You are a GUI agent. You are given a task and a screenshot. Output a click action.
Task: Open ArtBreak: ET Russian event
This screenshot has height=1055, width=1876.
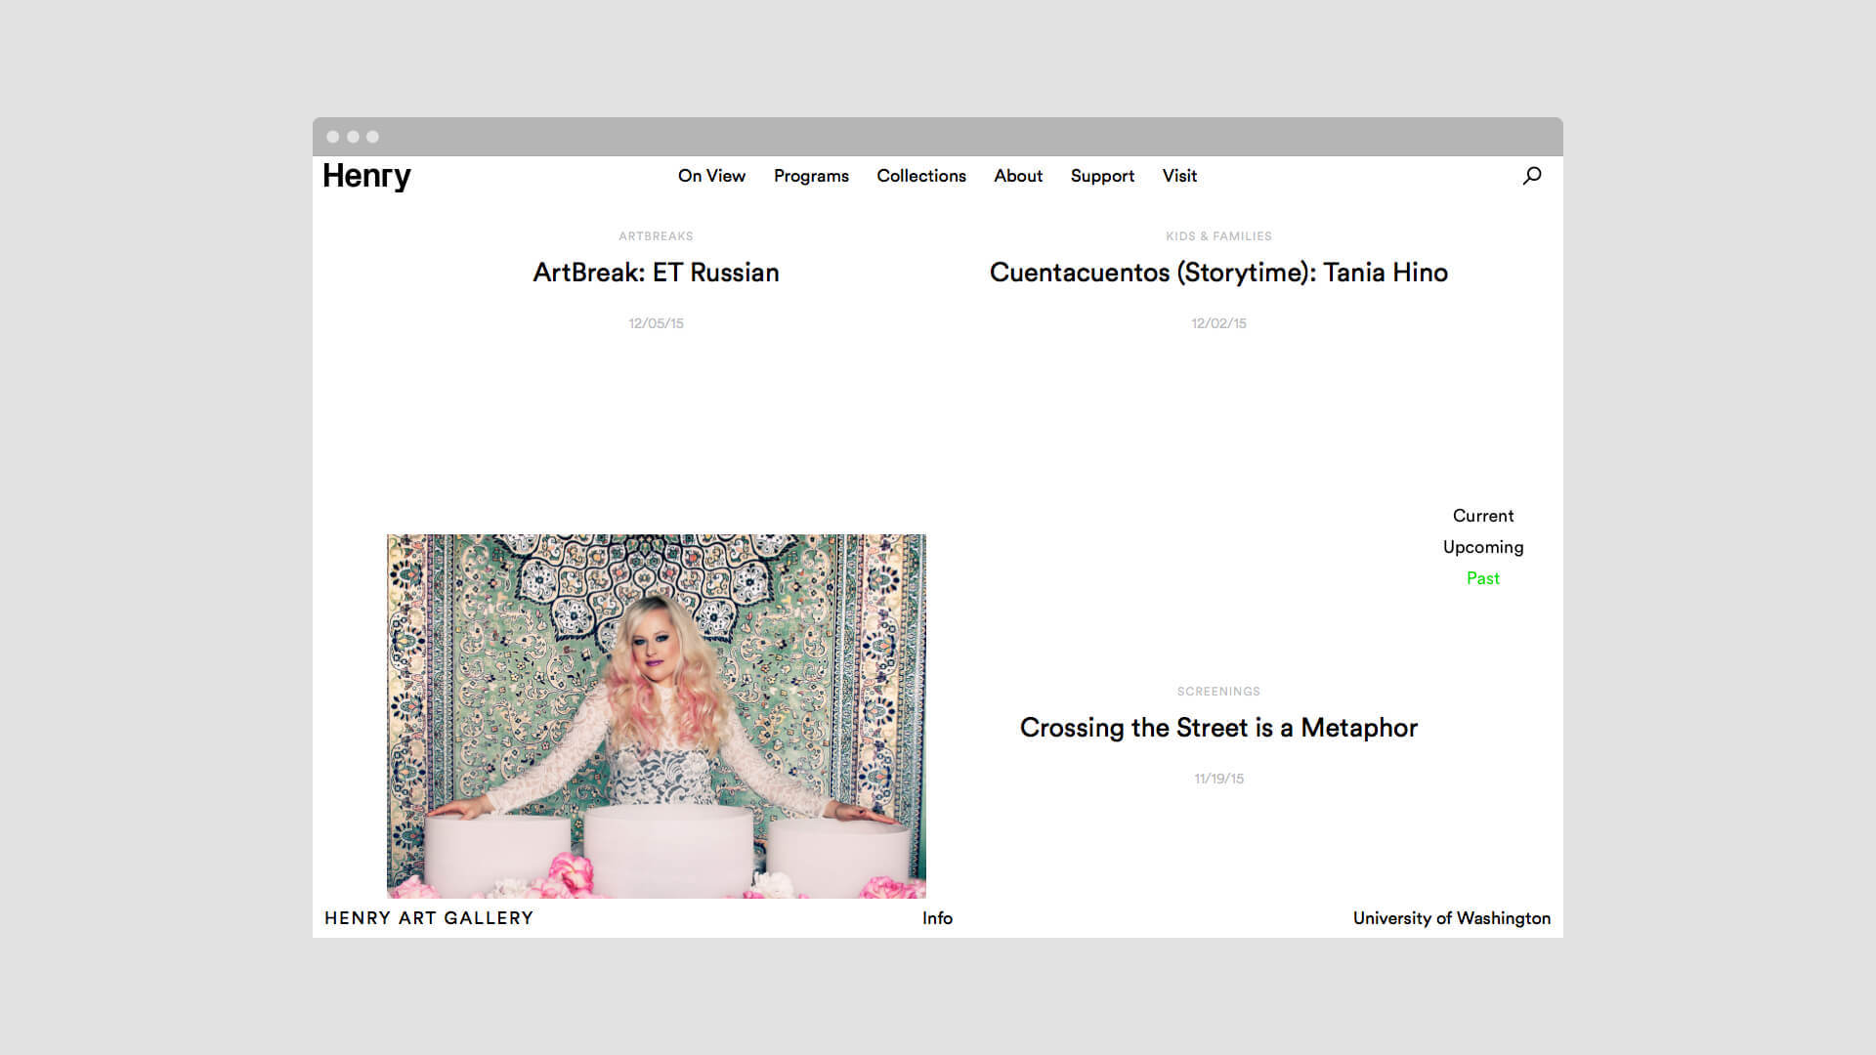(656, 273)
